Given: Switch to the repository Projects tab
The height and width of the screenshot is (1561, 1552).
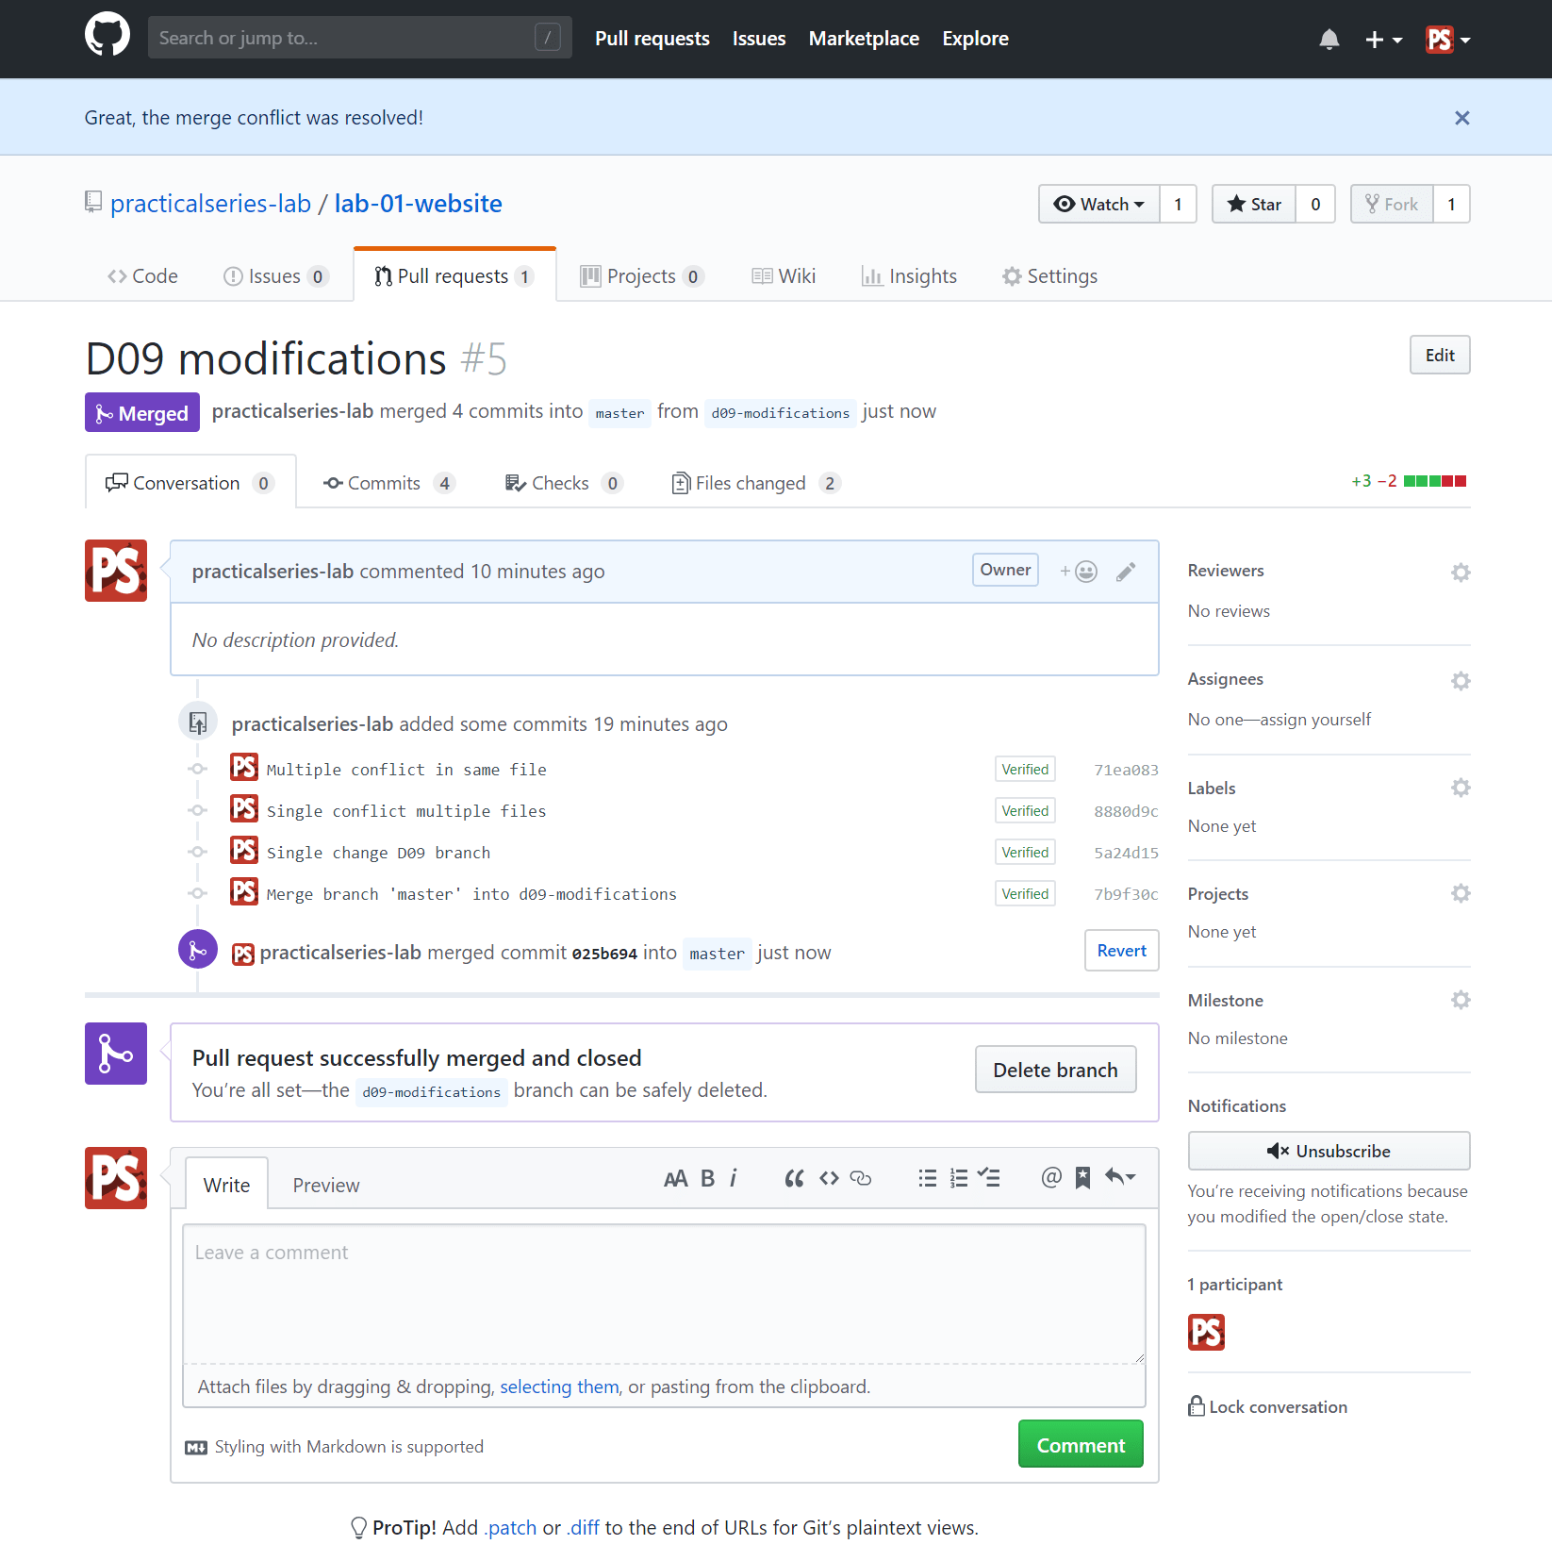Looking at the screenshot, I should coord(642,276).
